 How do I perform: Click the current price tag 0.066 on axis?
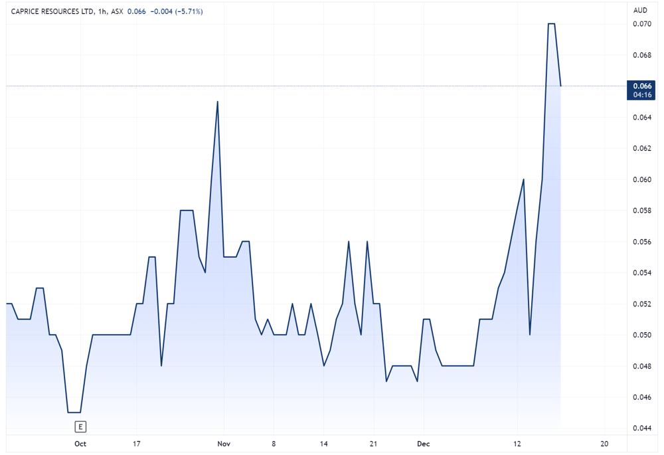click(642, 86)
